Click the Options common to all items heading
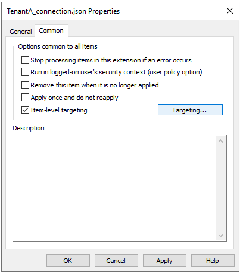This screenshot has width=240, height=272. pos(58,46)
